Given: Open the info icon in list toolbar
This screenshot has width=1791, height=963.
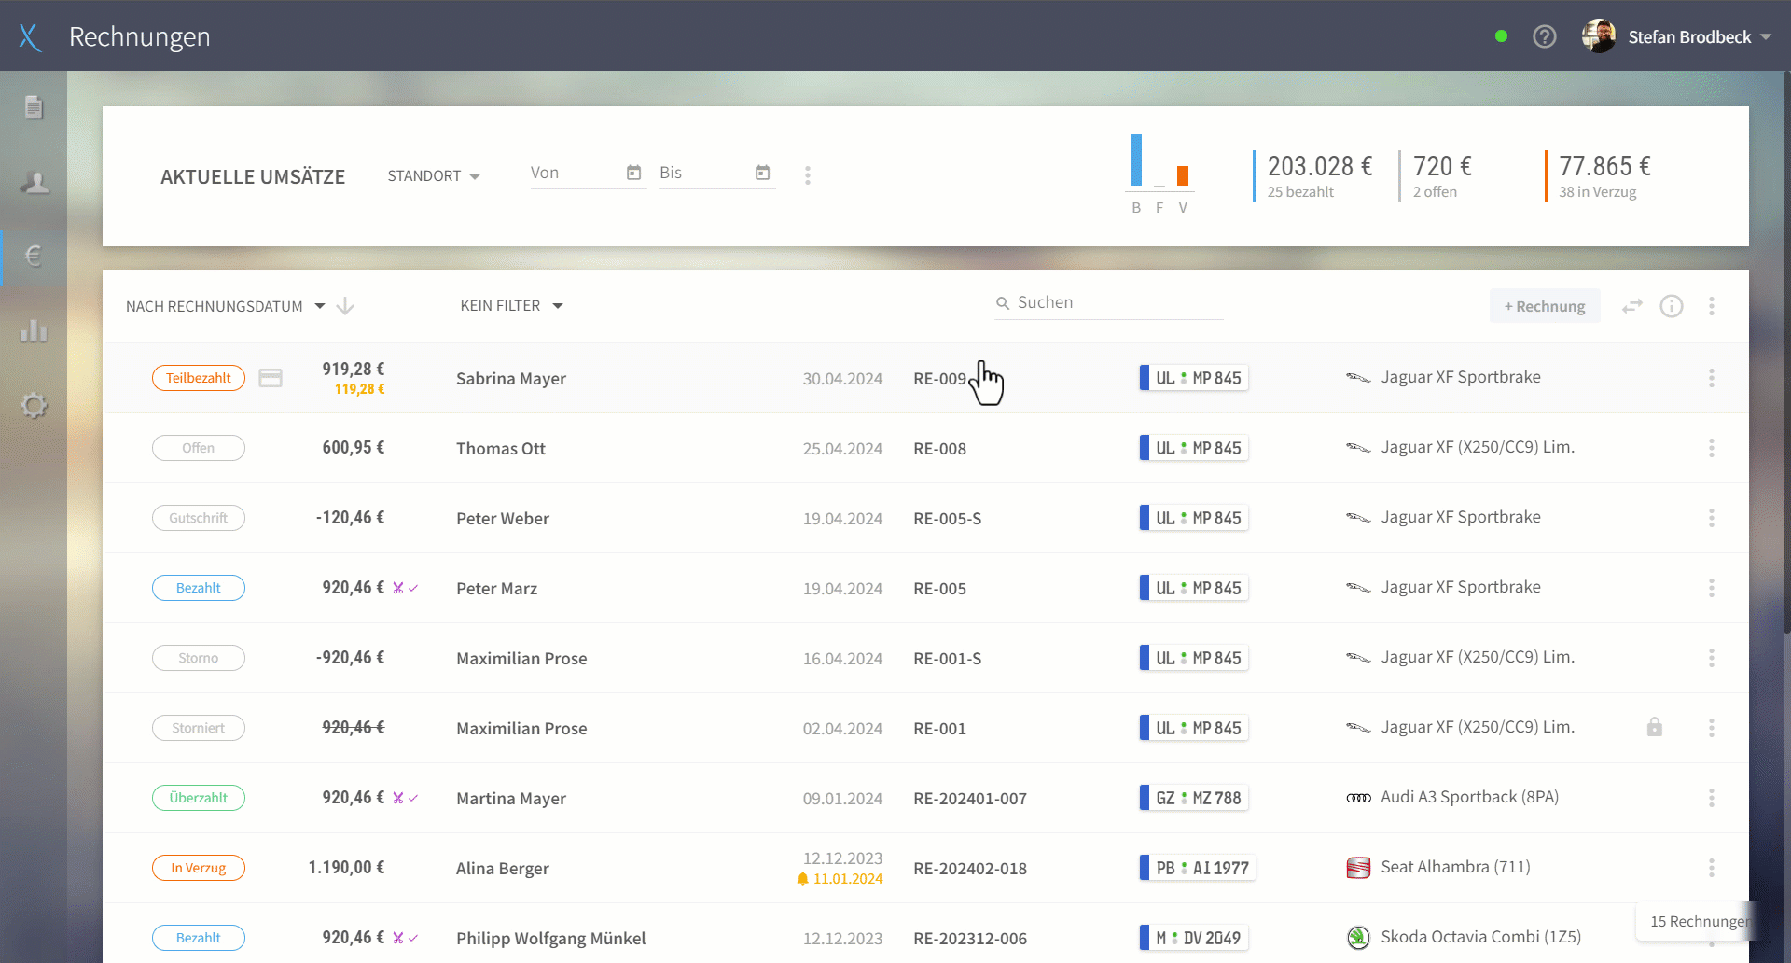Looking at the screenshot, I should point(1672,306).
